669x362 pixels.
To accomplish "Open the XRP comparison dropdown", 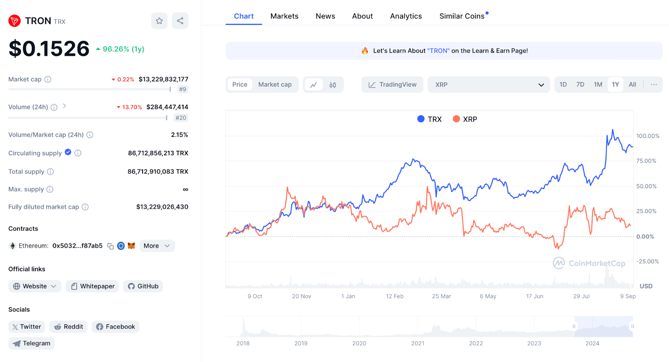I will pyautogui.click(x=489, y=84).
